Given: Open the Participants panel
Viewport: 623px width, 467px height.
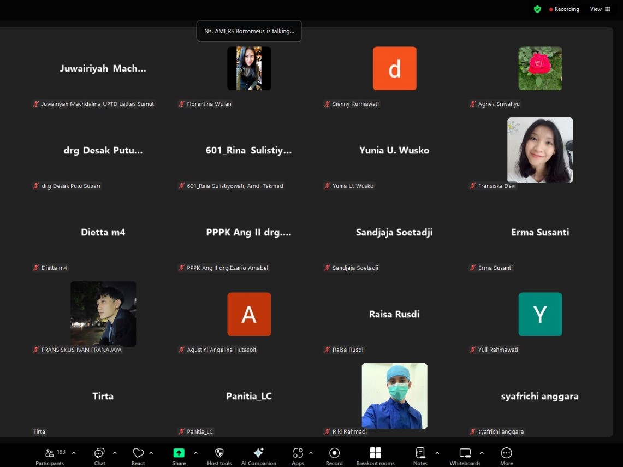Looking at the screenshot, I should (50, 456).
